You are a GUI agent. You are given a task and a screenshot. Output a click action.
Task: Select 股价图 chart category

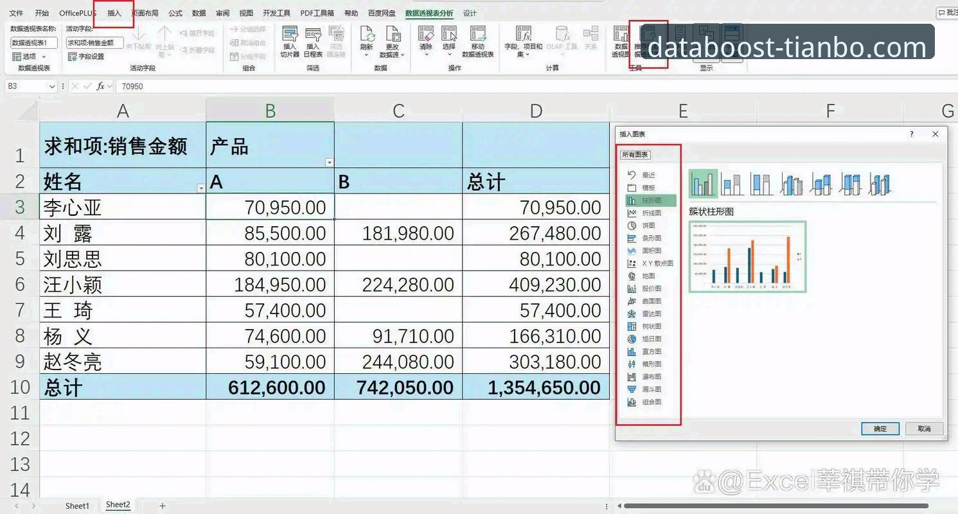pyautogui.click(x=650, y=288)
